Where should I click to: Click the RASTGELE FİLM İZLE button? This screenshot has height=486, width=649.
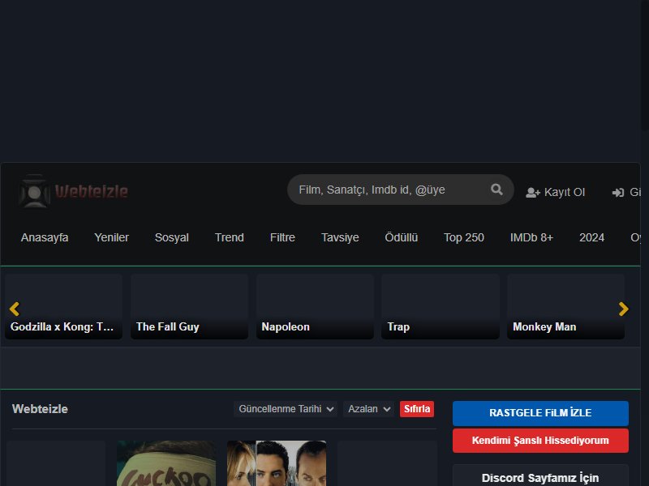[x=540, y=413]
